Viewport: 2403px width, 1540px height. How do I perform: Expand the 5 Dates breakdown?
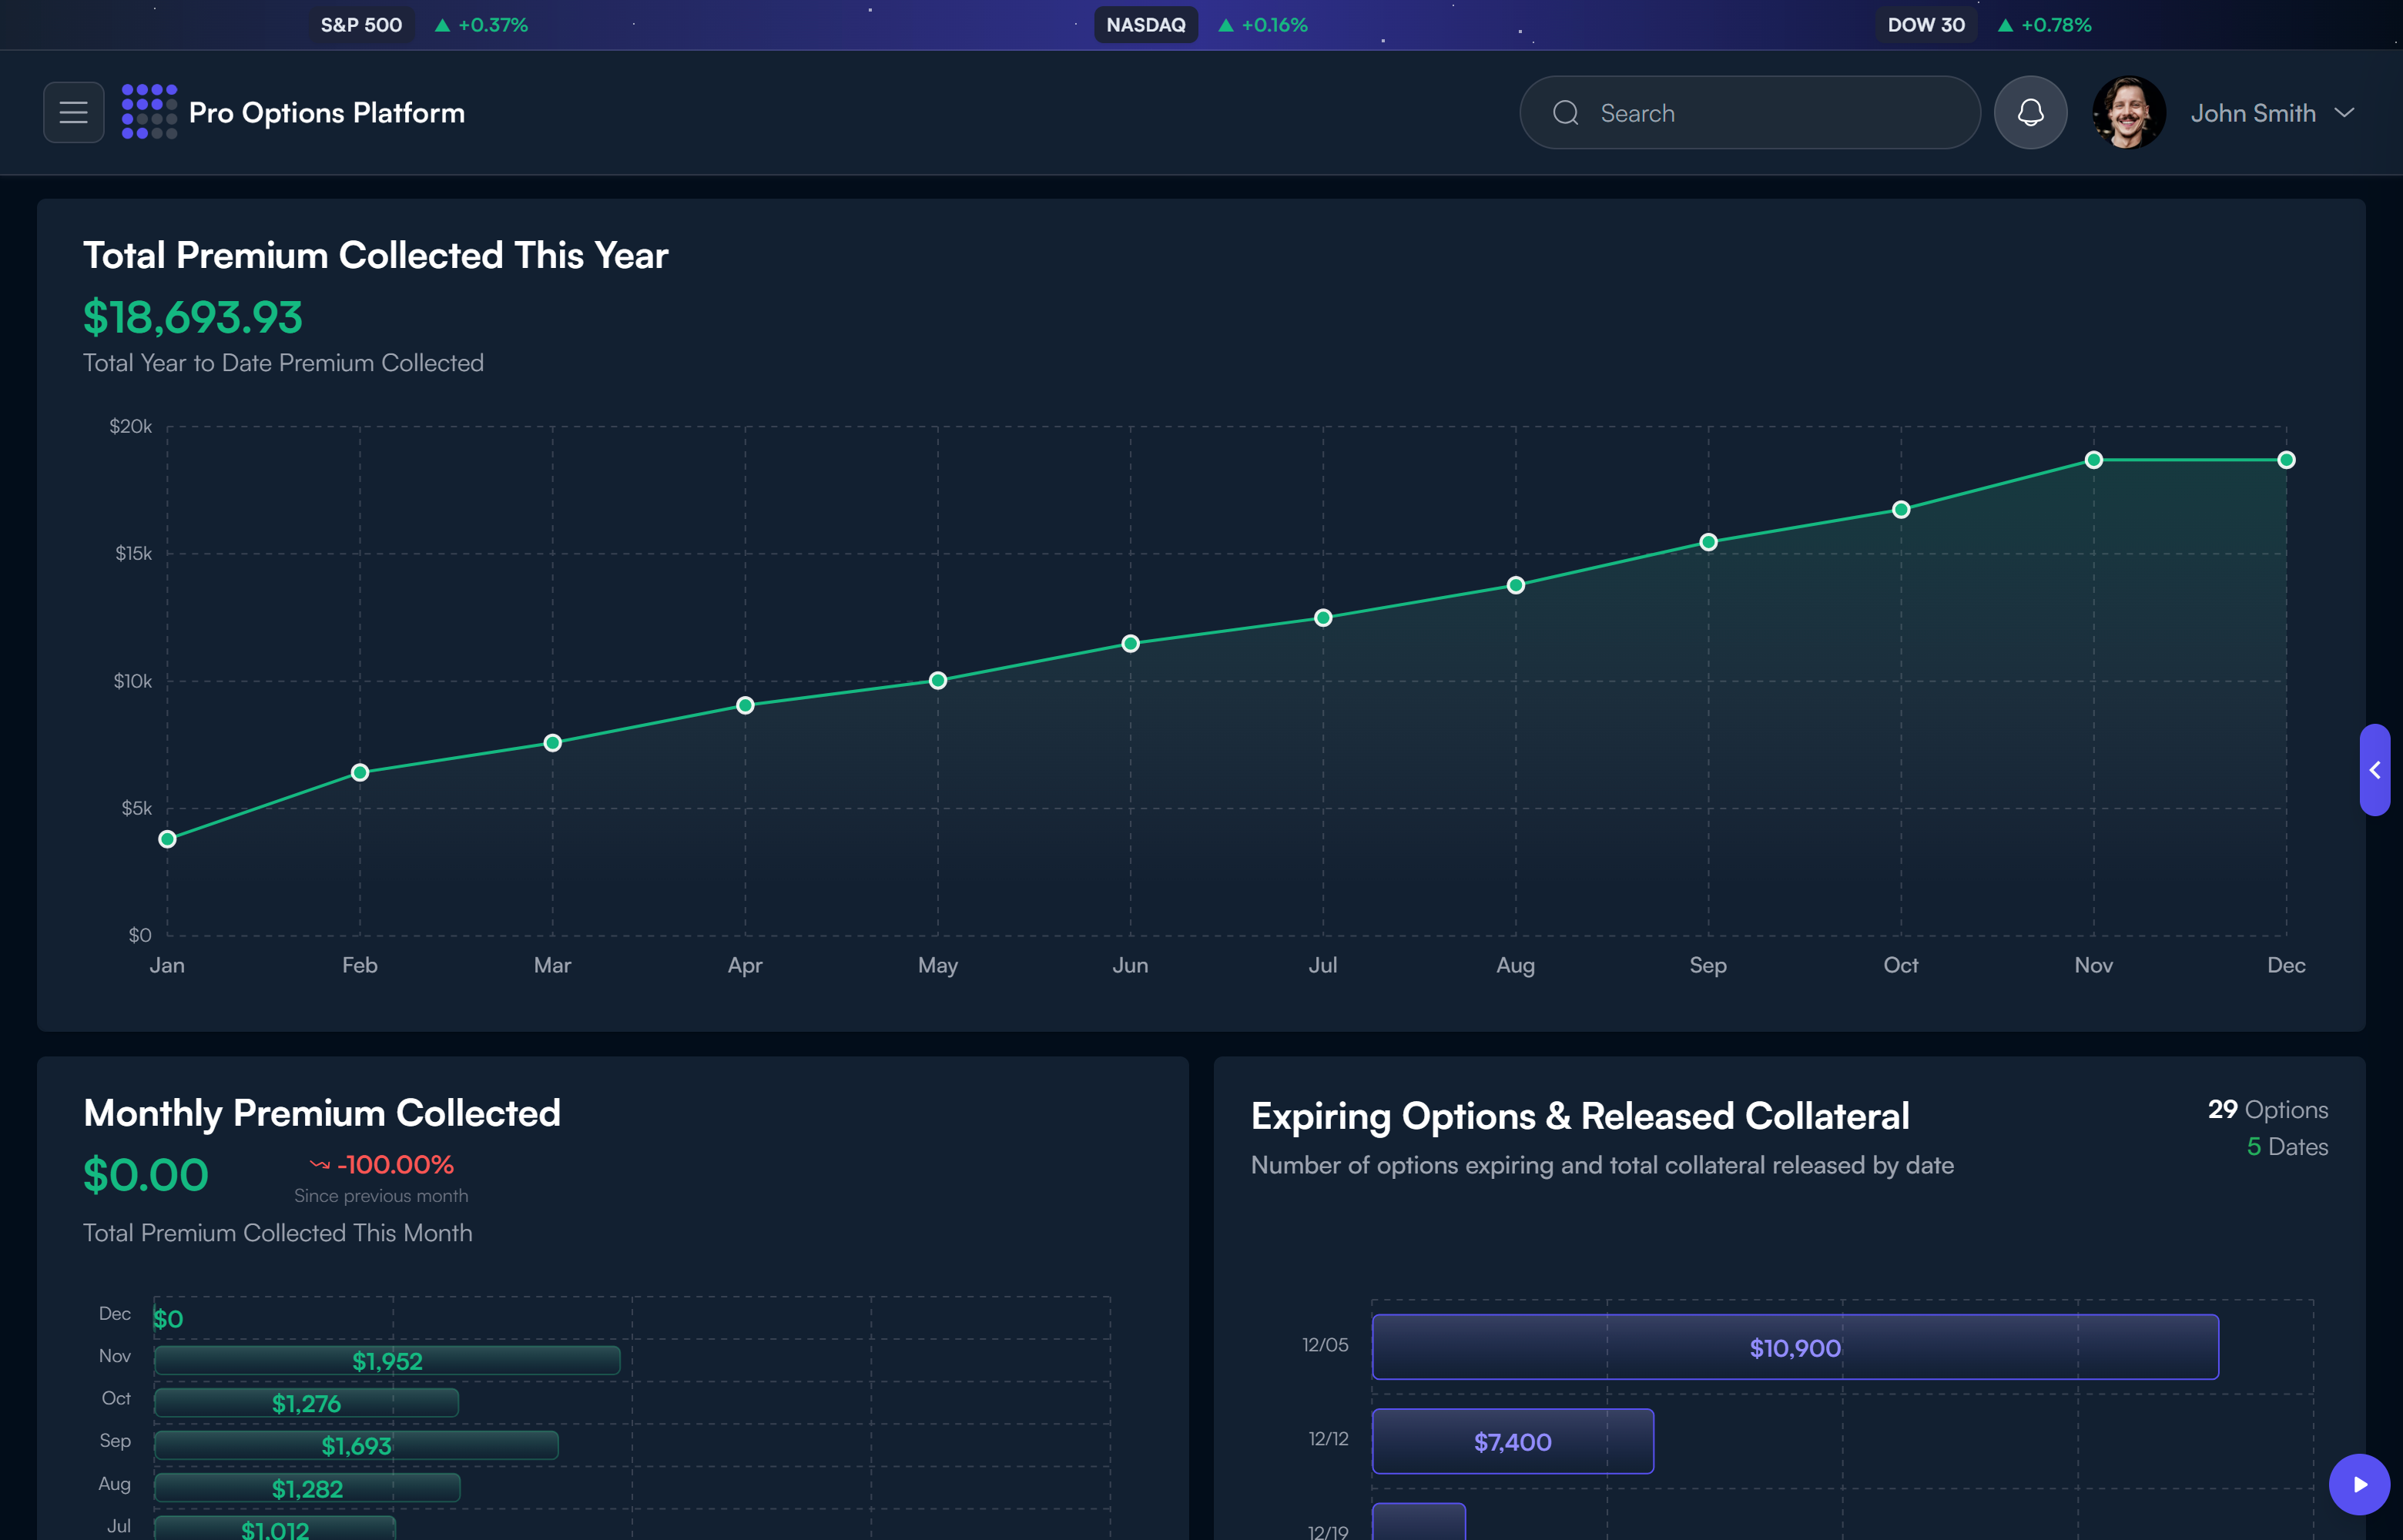tap(2286, 1146)
